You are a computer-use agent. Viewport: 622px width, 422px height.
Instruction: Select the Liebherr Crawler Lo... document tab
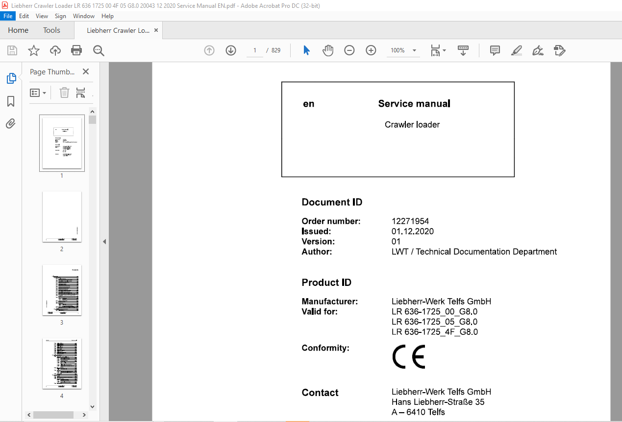tap(118, 30)
